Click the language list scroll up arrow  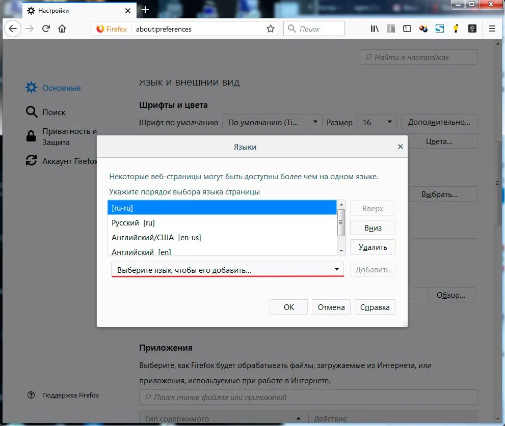coord(341,205)
